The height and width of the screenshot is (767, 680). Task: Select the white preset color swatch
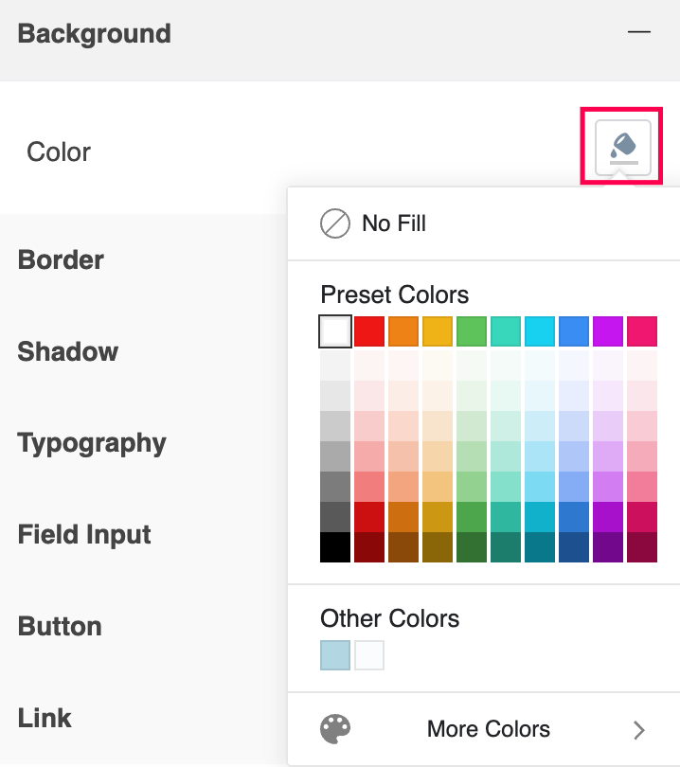335,331
